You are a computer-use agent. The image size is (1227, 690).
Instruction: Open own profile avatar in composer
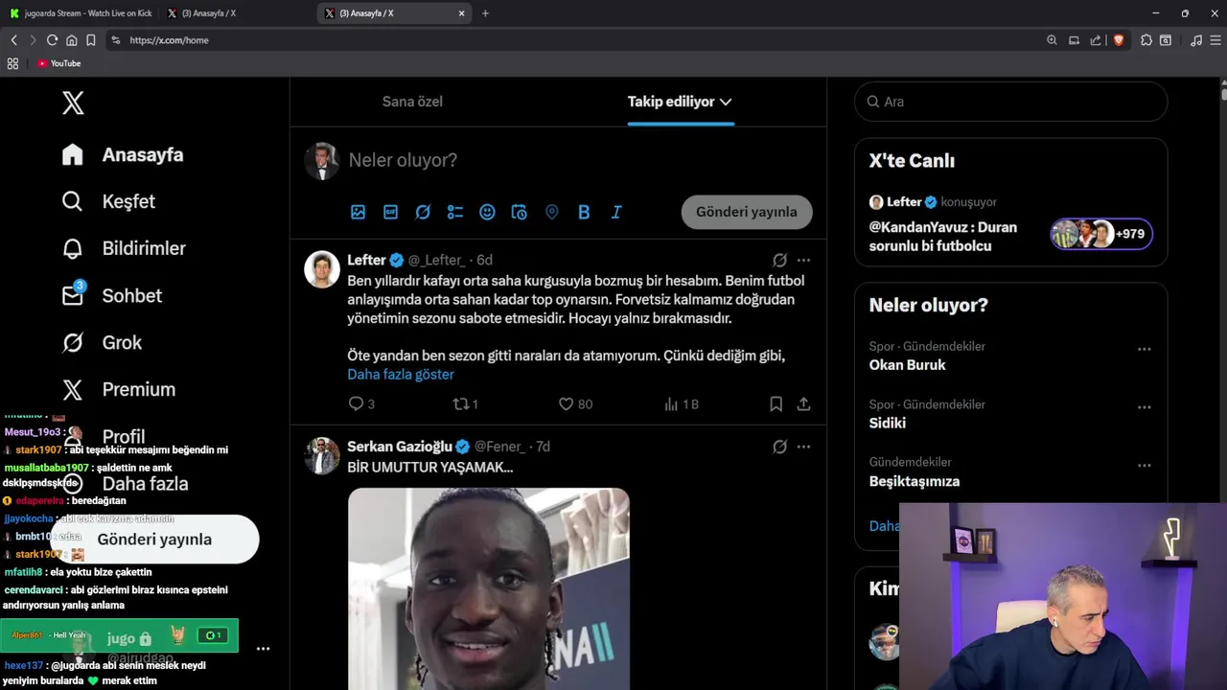[x=322, y=161]
